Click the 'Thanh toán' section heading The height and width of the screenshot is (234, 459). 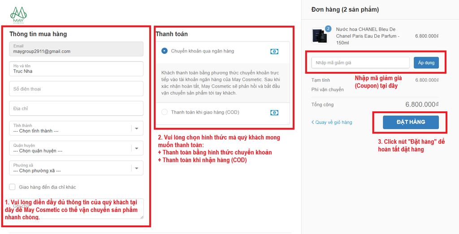(172, 34)
